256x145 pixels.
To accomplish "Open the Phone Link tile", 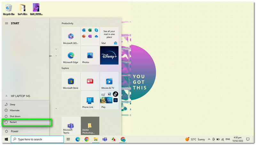I will point(90,100).
